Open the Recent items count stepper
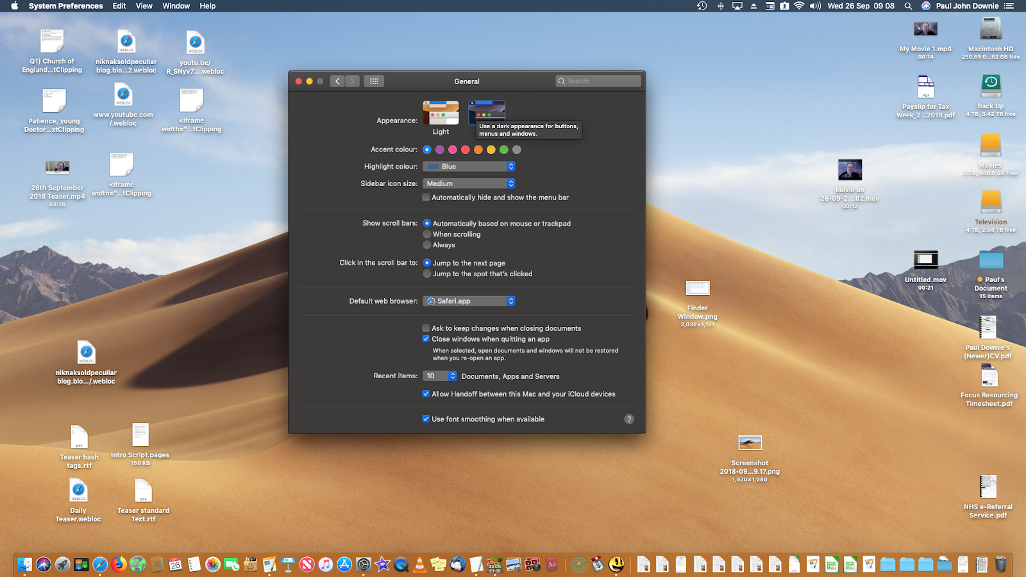The height and width of the screenshot is (577, 1026). coord(440,376)
